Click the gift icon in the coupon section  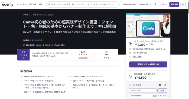point(160,85)
